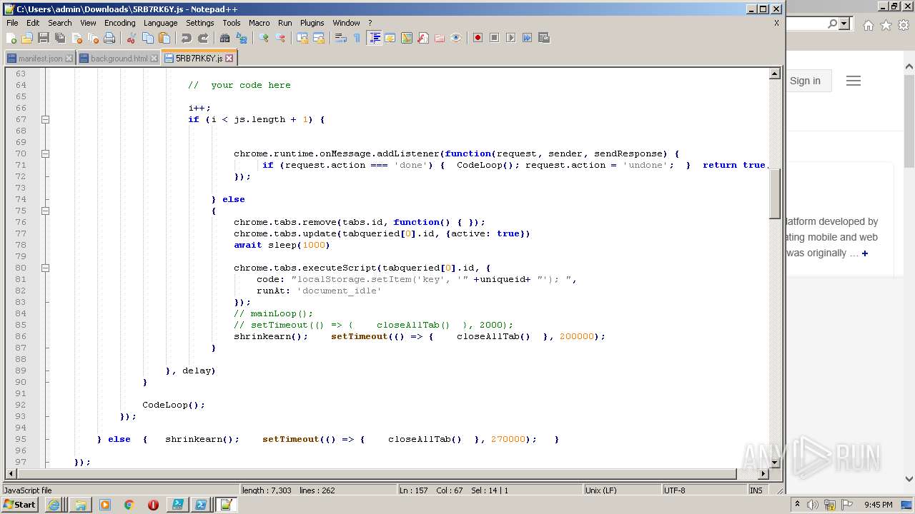Save all open files
Screen dimensions: 915x514
(60, 38)
